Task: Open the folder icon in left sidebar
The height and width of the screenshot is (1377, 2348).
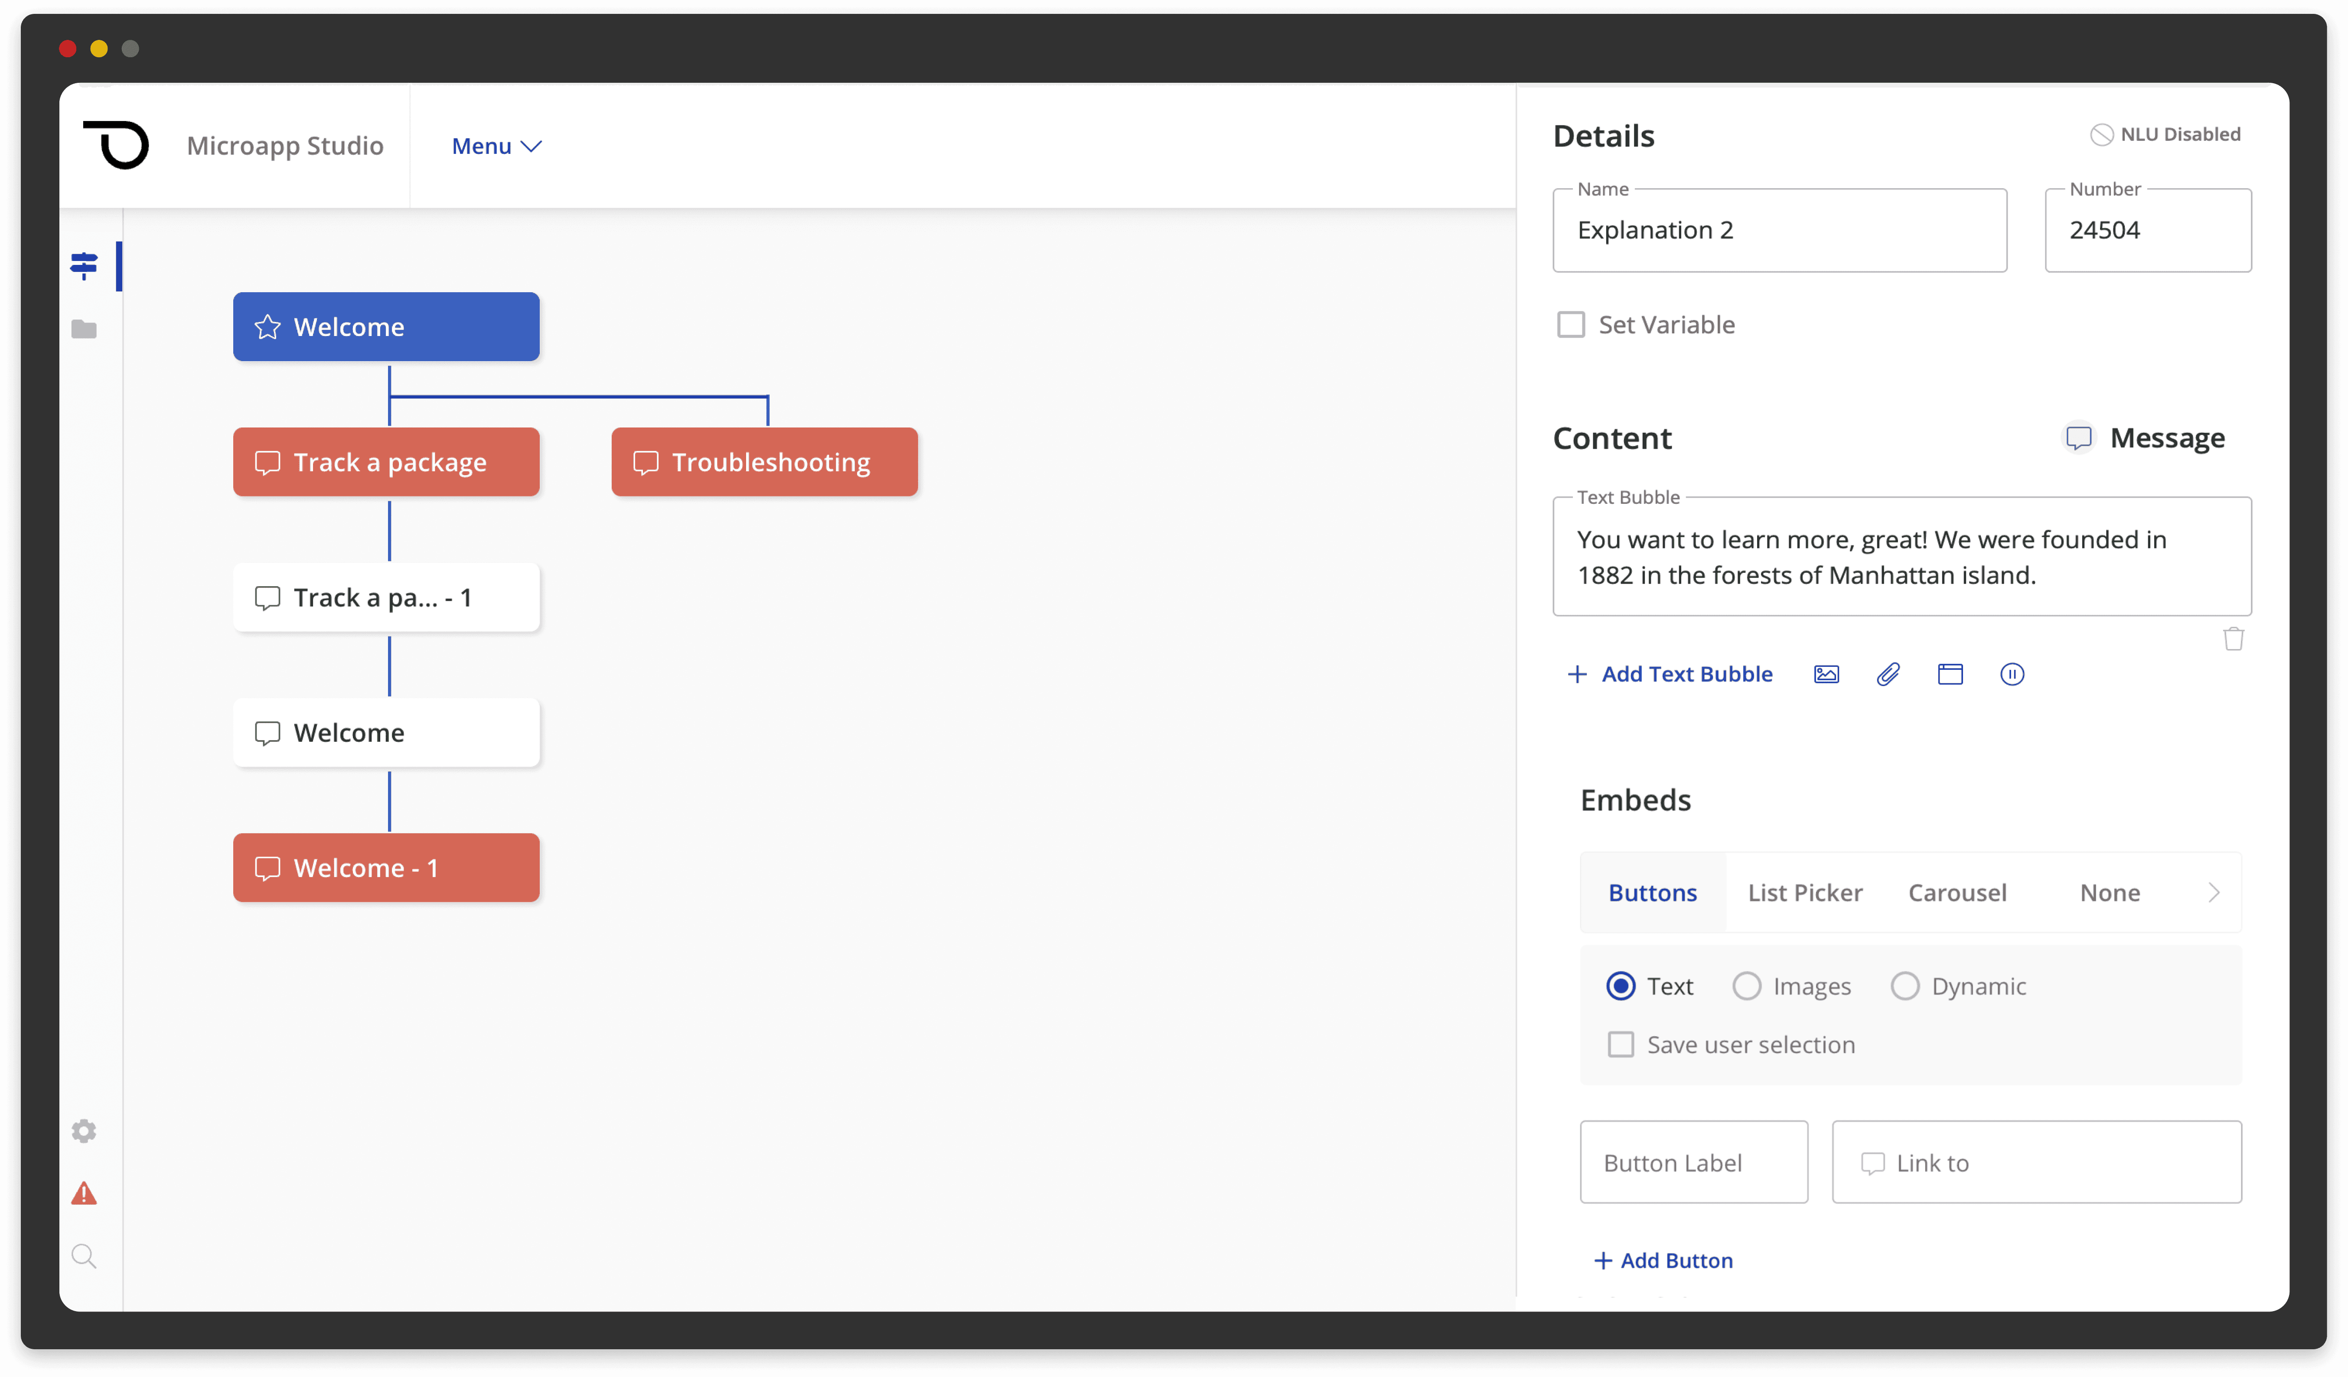Action: 84,329
